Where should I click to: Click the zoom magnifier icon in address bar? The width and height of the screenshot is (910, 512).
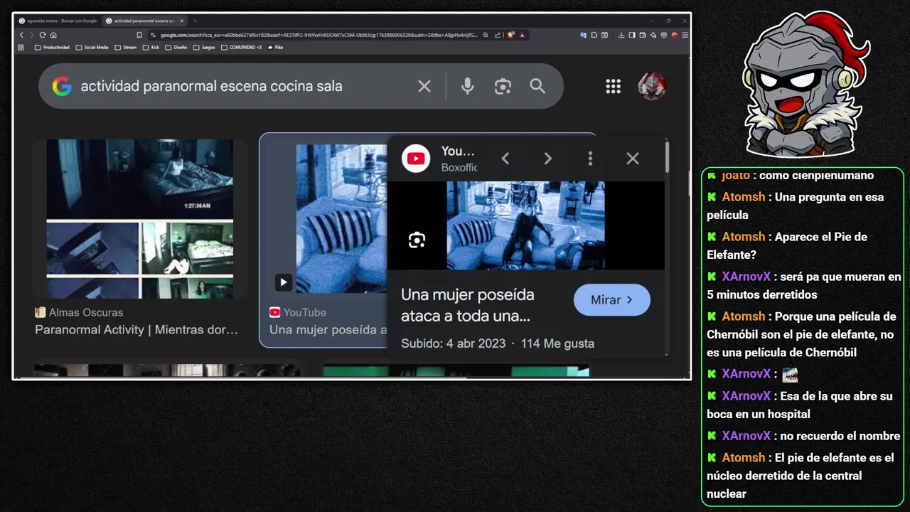click(x=486, y=35)
